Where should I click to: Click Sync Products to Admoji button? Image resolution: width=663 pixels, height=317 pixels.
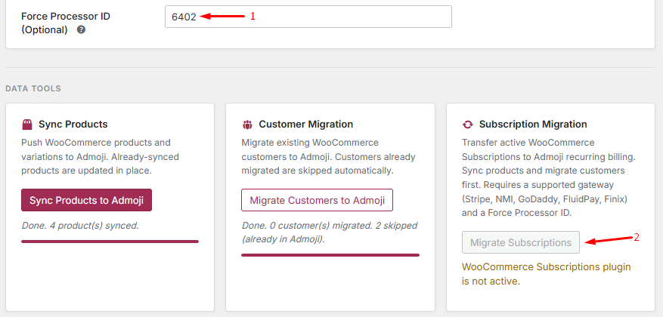tap(86, 200)
